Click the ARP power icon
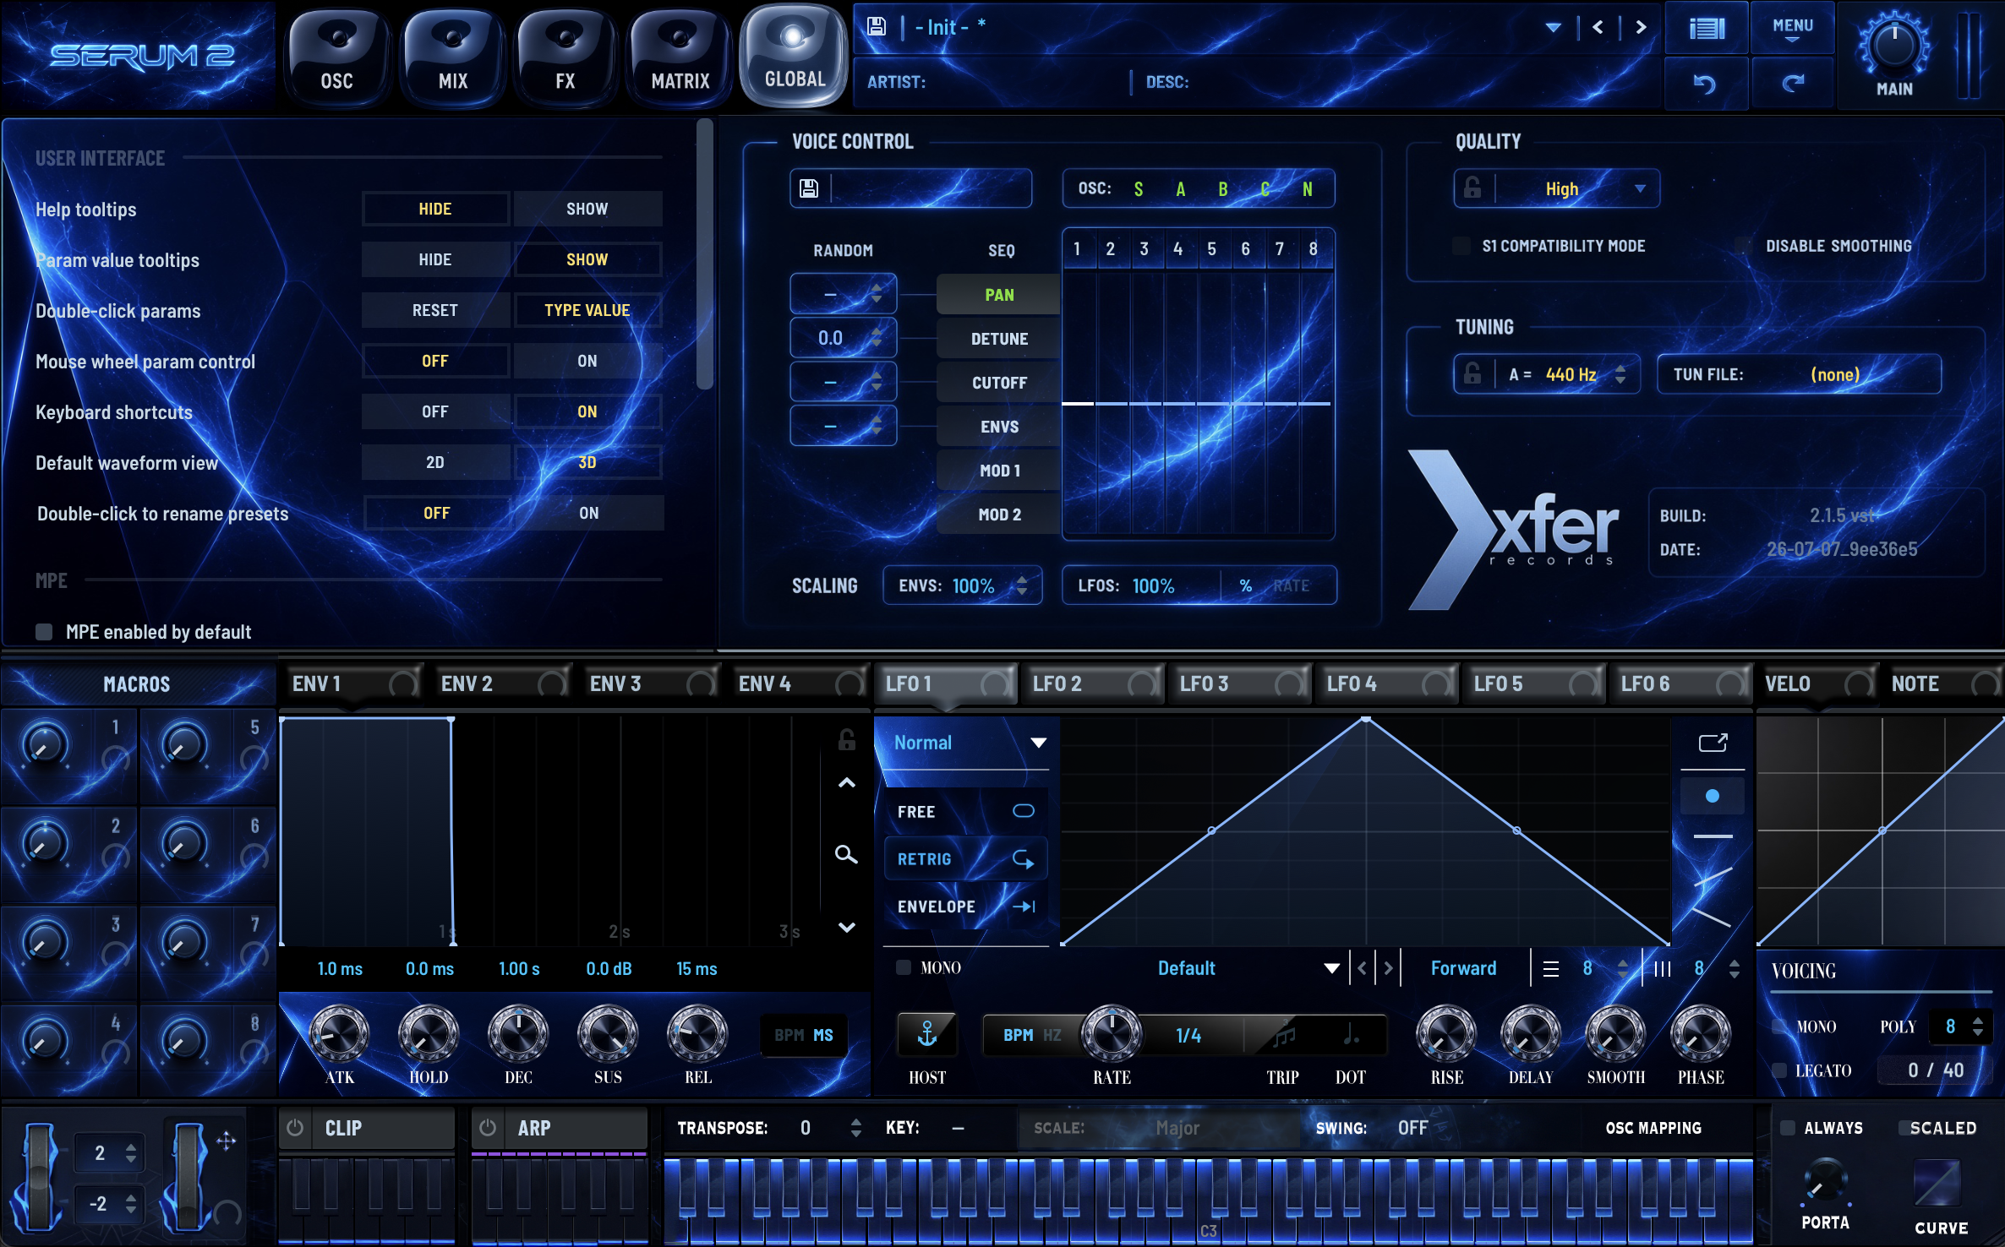This screenshot has height=1247, width=2005. (x=488, y=1128)
